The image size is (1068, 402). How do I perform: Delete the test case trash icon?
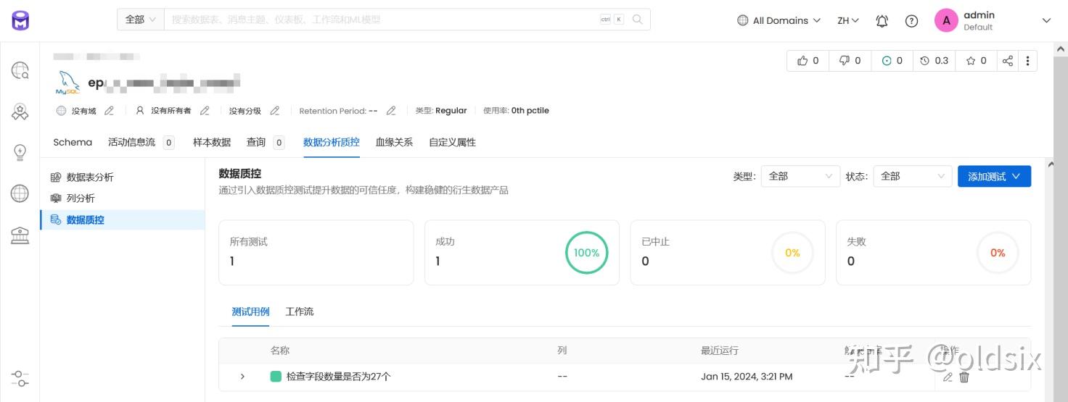coord(964,377)
